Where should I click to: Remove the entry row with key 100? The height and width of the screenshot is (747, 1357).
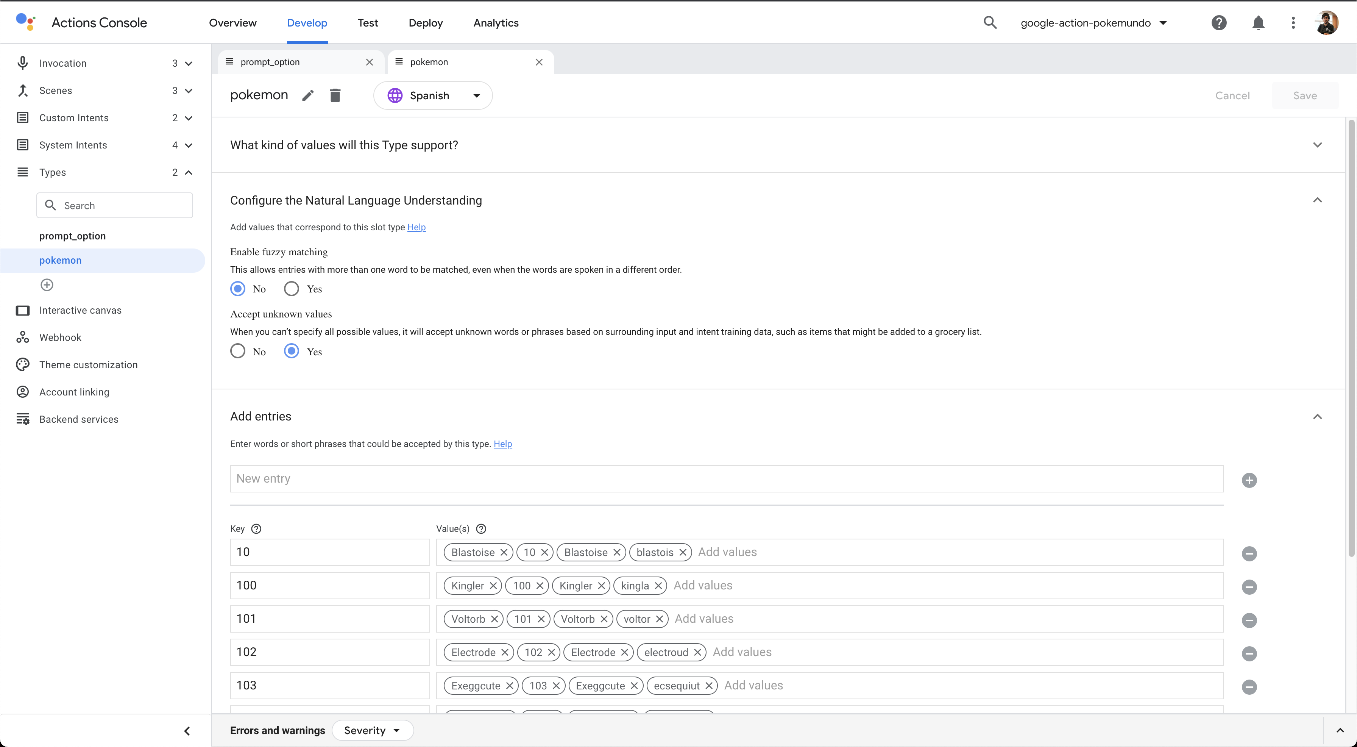coord(1248,587)
